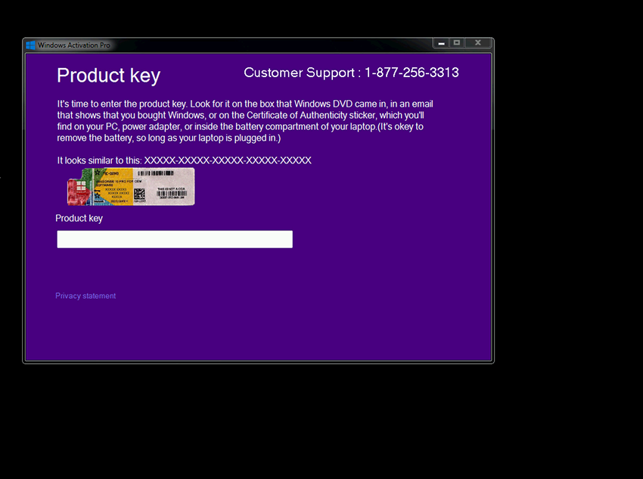Viewport: 643px width, 479px height.
Task: Focus the Product key input field
Action: tap(175, 239)
